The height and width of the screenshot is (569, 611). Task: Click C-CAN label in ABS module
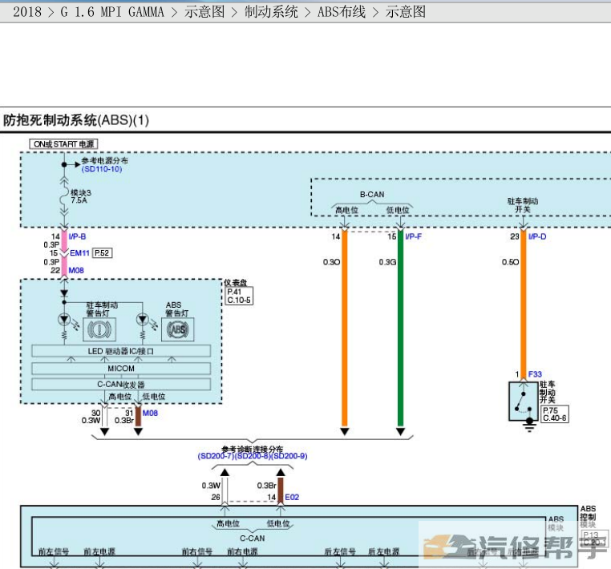tap(253, 539)
